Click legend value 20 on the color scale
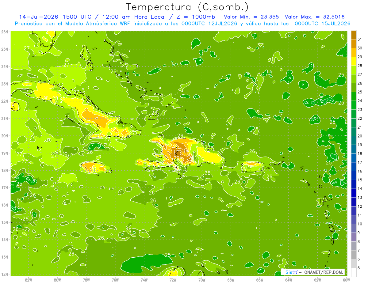The height and width of the screenshot is (284, 368). 360,136
